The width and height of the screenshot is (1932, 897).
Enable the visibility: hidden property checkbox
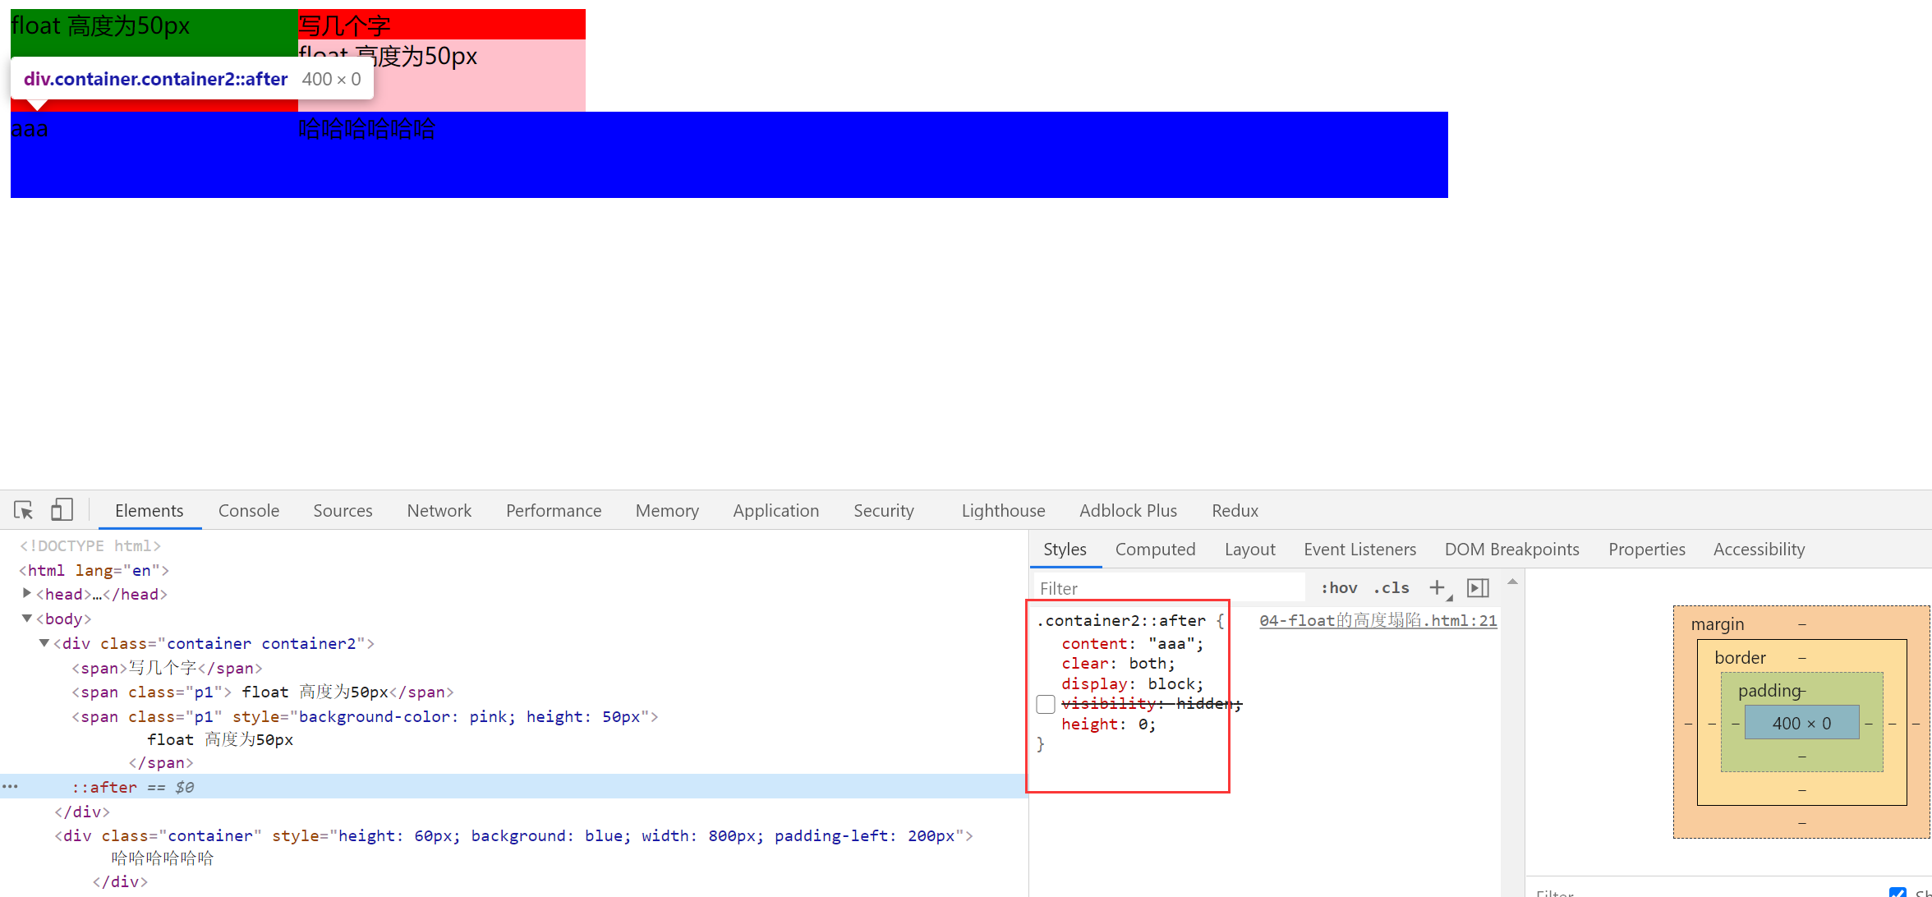[x=1046, y=704]
